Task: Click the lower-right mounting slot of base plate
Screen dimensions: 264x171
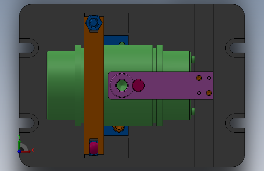Action: point(236,123)
